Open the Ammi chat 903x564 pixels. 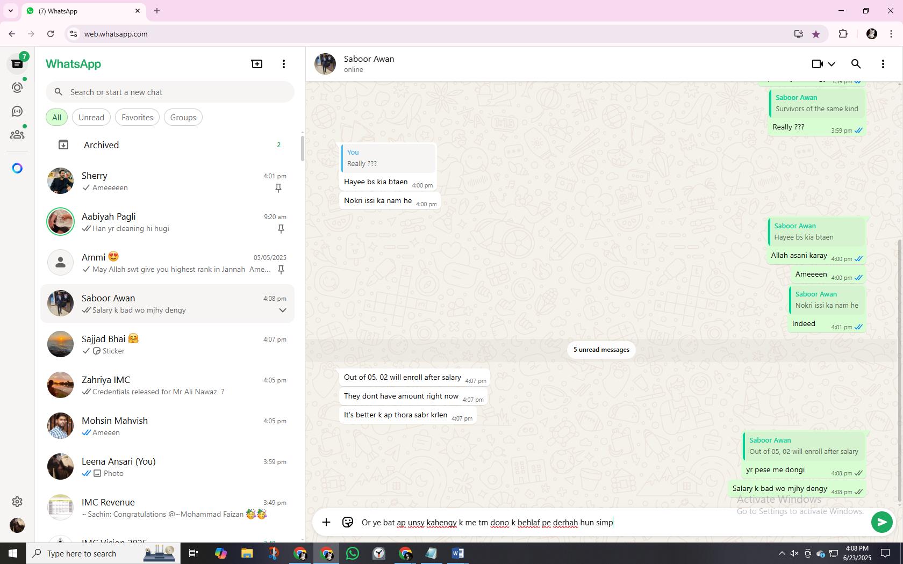point(168,263)
